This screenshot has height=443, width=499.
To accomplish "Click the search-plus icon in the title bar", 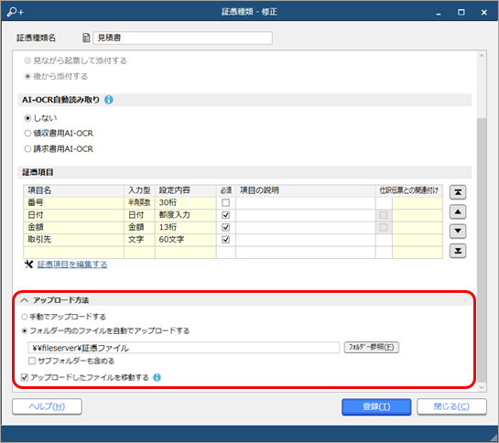I will coord(15,12).
